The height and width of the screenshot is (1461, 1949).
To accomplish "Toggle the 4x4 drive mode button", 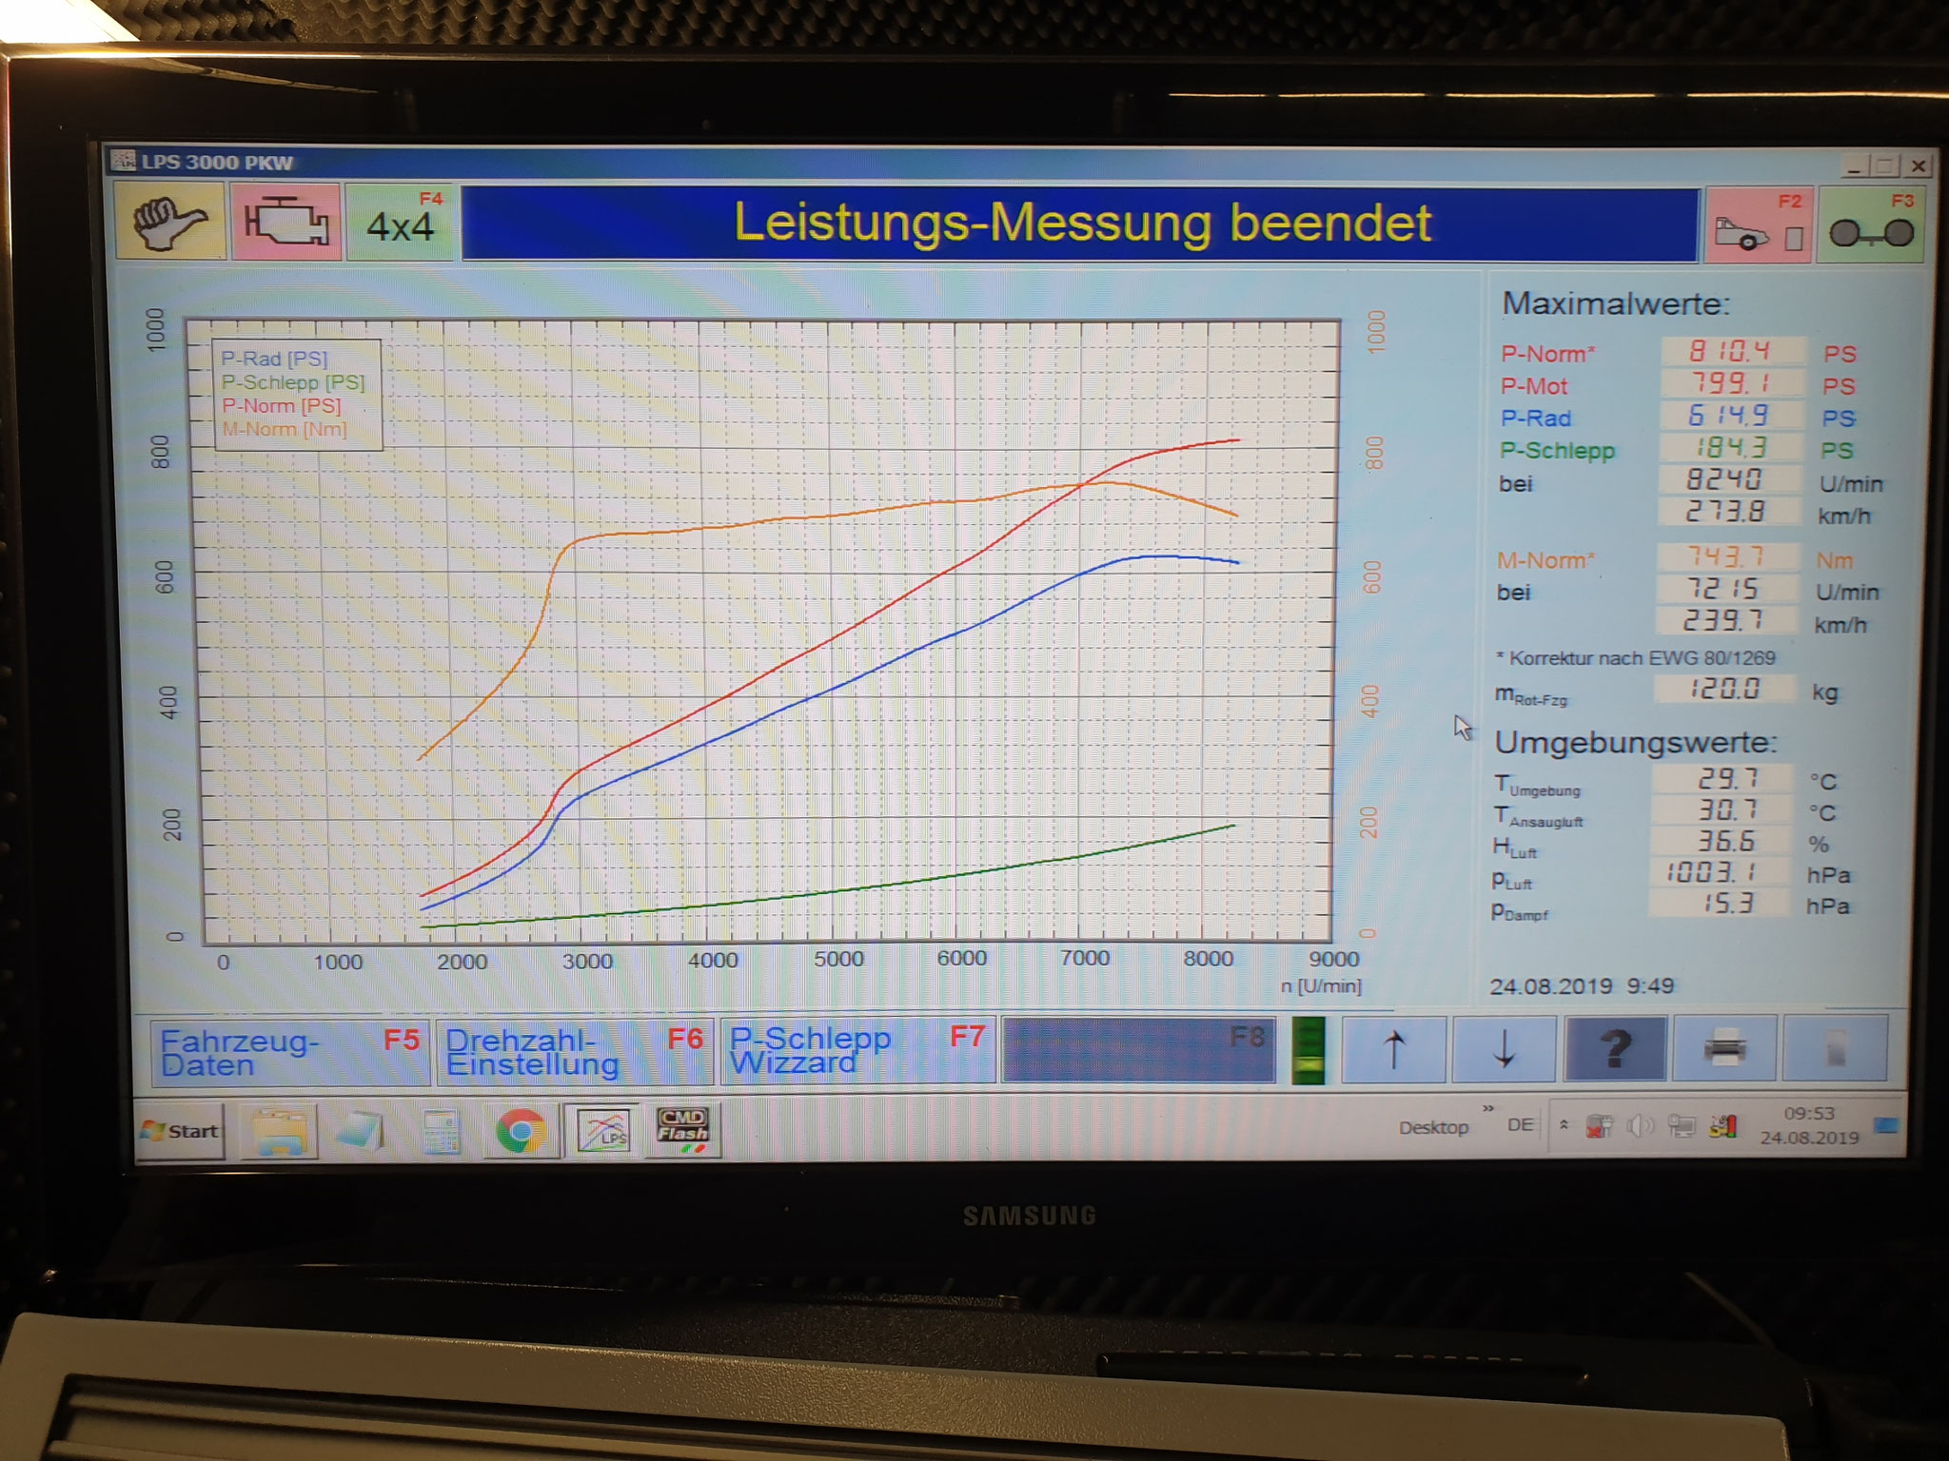I will click(402, 224).
